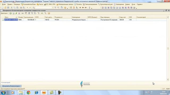
Task: Click the copy document icon in list toolbar
Action: [14, 13]
